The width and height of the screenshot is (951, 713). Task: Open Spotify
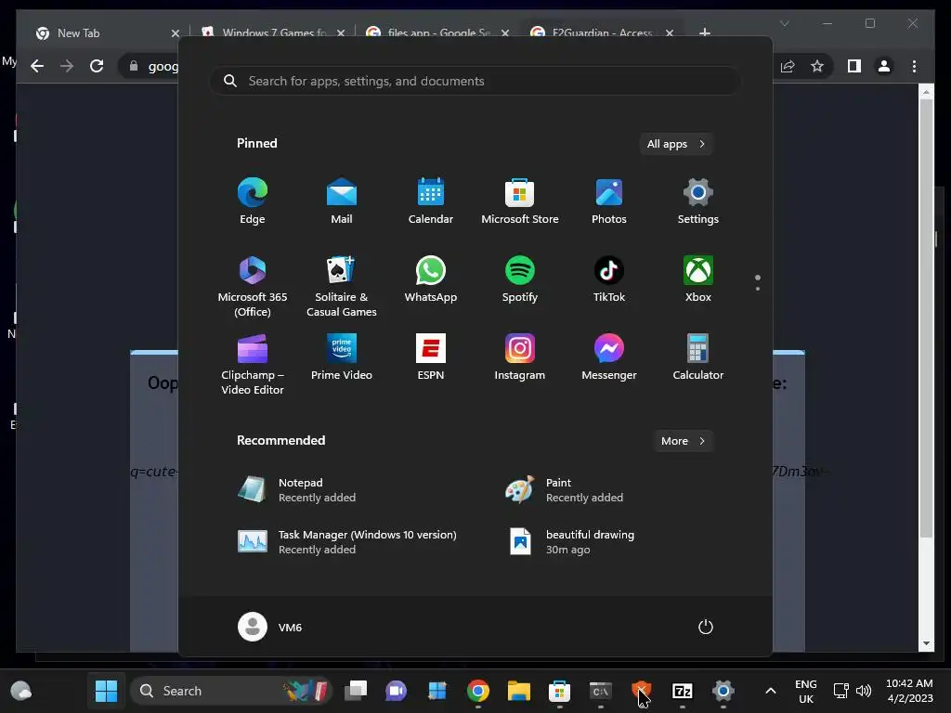pos(520,279)
